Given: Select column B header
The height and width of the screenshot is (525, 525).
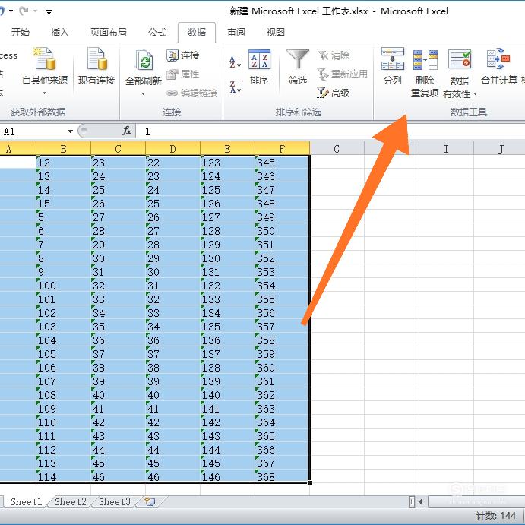Looking at the screenshot, I should point(63,149).
